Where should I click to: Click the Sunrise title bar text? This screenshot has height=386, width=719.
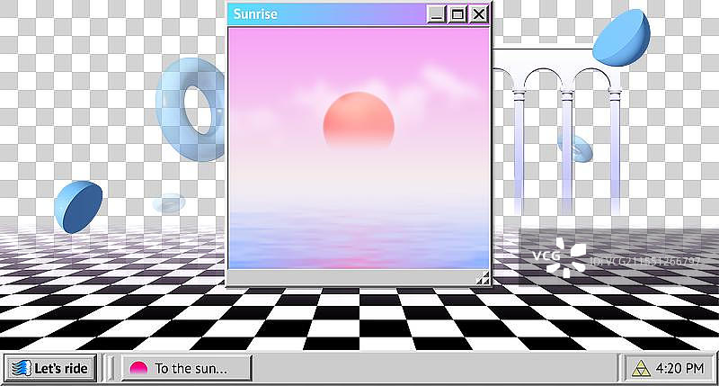(x=255, y=14)
